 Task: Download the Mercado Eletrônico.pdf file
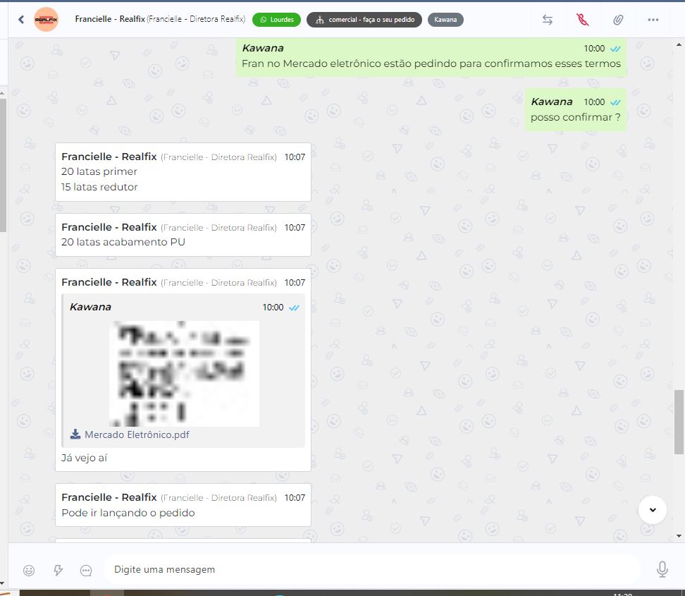pos(130,434)
